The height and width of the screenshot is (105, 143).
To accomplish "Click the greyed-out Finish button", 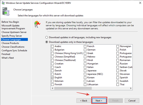I will pyautogui.click(x=115, y=101).
